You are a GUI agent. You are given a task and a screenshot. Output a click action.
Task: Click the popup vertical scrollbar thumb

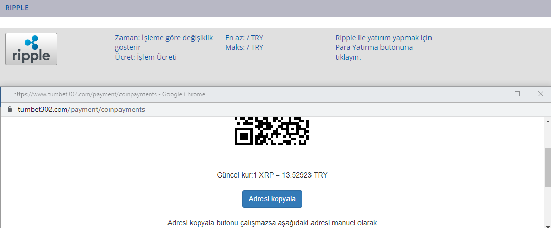(547, 167)
